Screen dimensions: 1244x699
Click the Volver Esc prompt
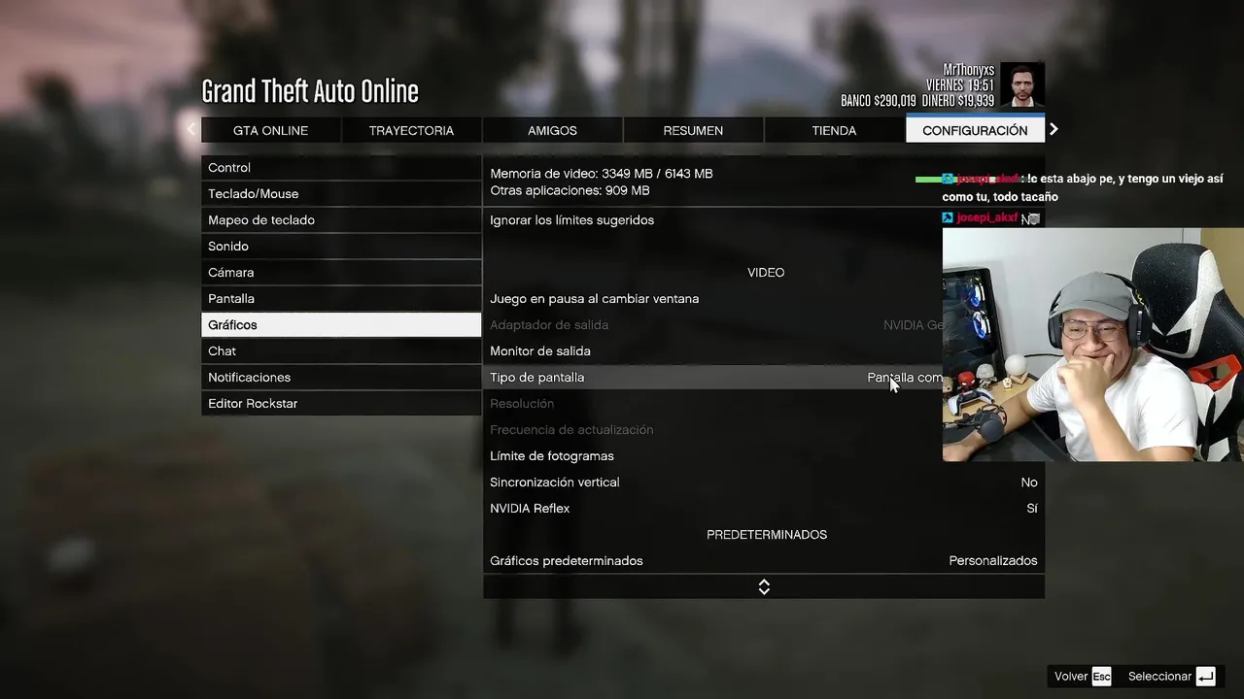click(1082, 677)
